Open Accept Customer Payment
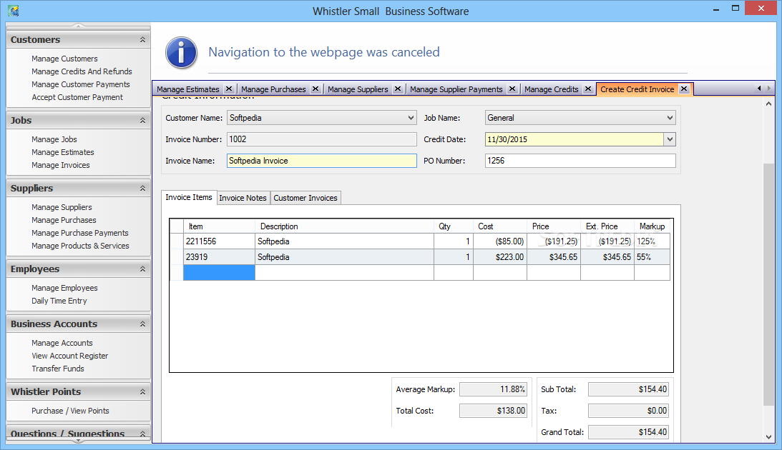 (x=77, y=98)
